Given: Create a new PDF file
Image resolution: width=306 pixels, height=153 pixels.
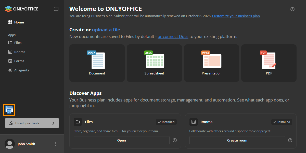Looking at the screenshot, I should coord(269,63).
